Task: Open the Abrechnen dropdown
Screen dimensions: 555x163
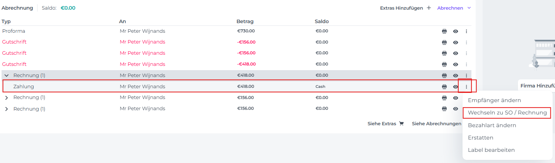Action: point(454,8)
